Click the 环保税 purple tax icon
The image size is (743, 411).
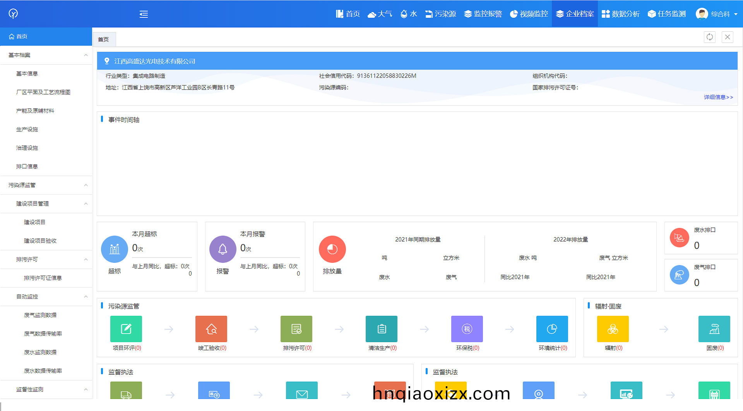(467, 329)
